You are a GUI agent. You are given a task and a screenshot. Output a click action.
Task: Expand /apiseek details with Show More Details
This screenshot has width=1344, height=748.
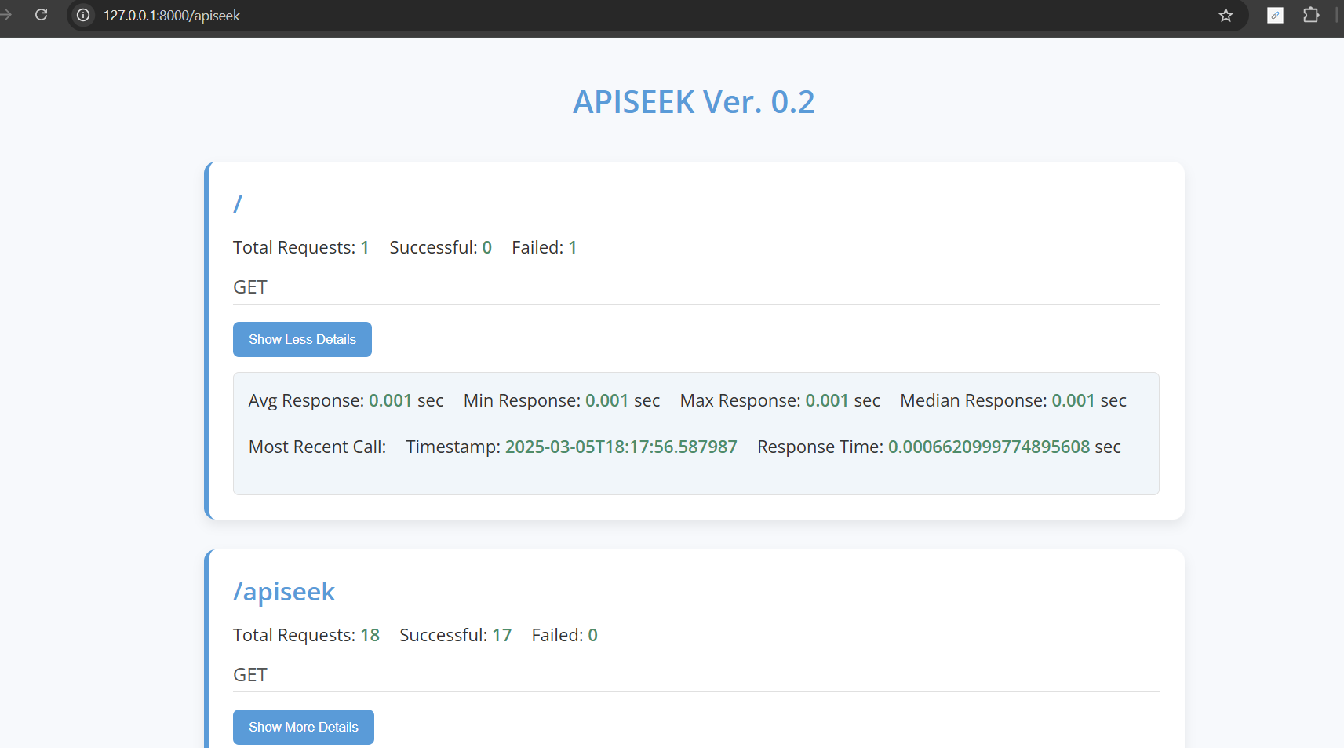[x=304, y=727]
